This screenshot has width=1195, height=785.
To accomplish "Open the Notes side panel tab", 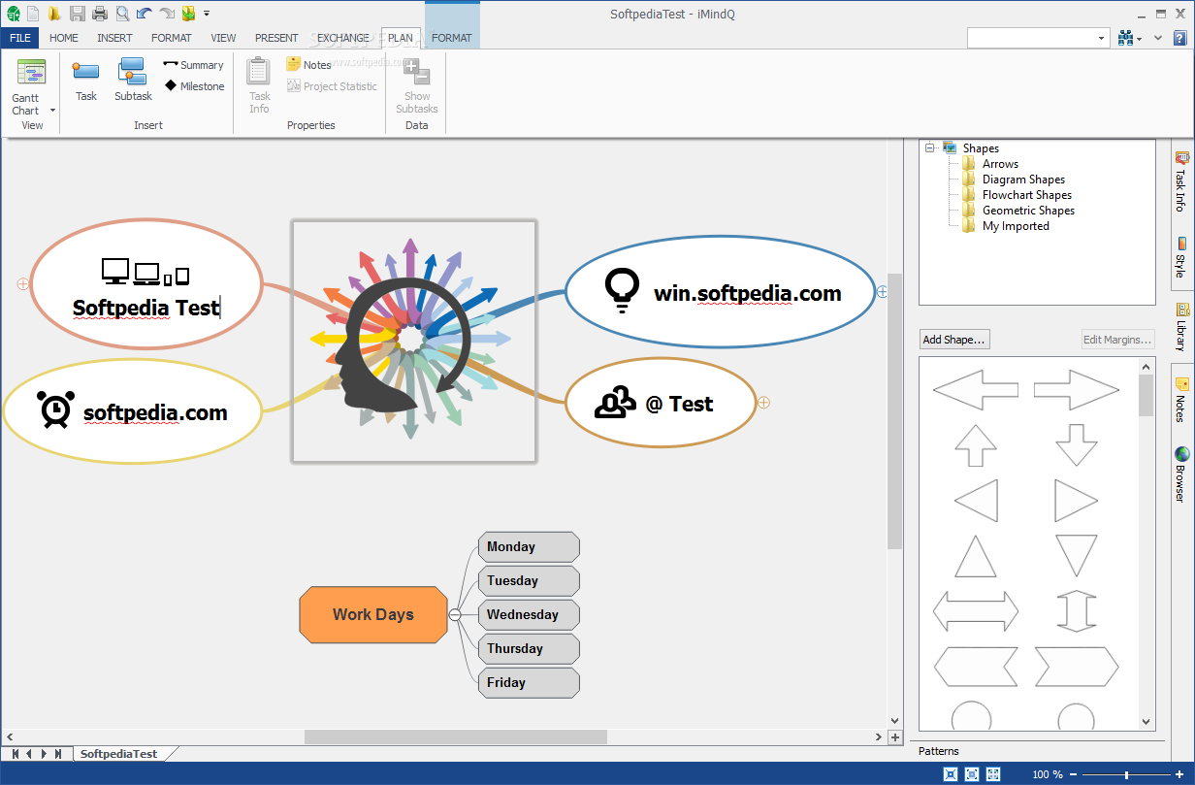I will pyautogui.click(x=1180, y=400).
